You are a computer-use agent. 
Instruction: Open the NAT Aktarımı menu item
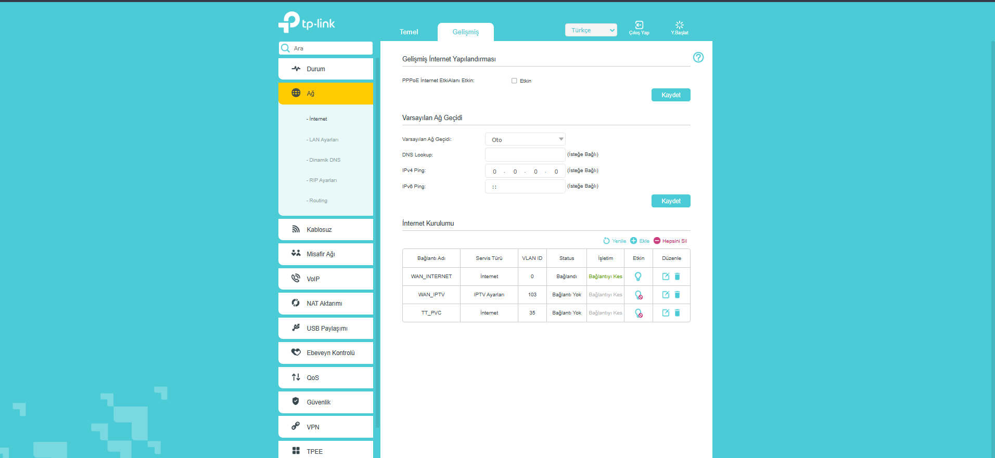coord(326,304)
